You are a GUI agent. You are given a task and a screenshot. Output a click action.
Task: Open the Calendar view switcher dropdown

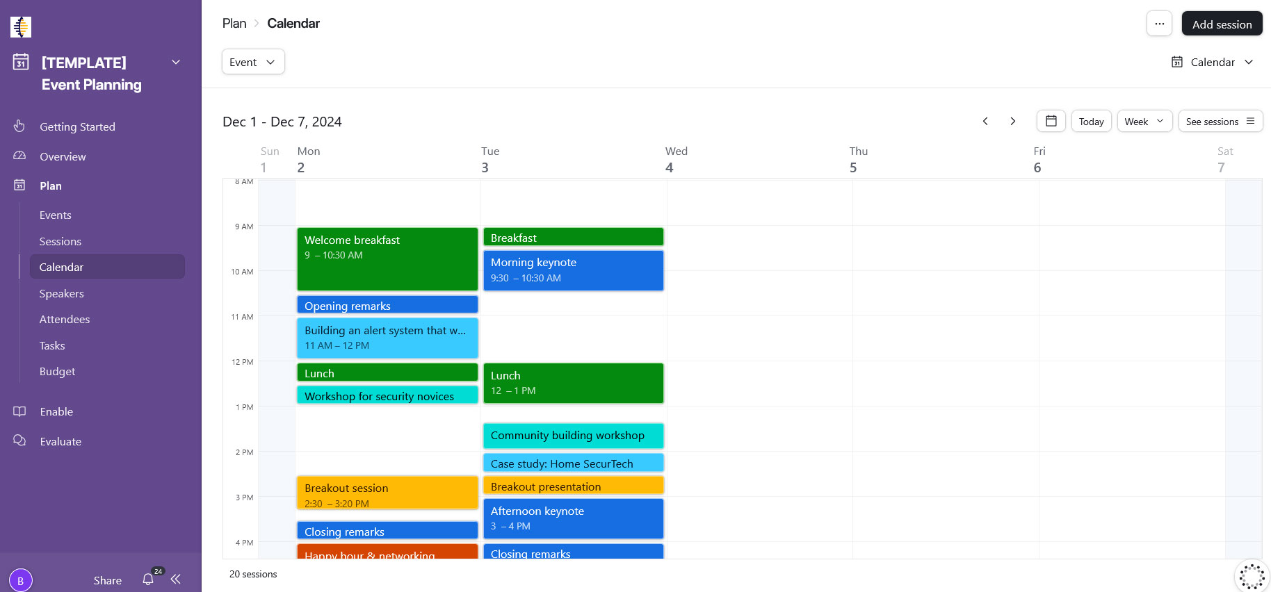click(x=1213, y=62)
